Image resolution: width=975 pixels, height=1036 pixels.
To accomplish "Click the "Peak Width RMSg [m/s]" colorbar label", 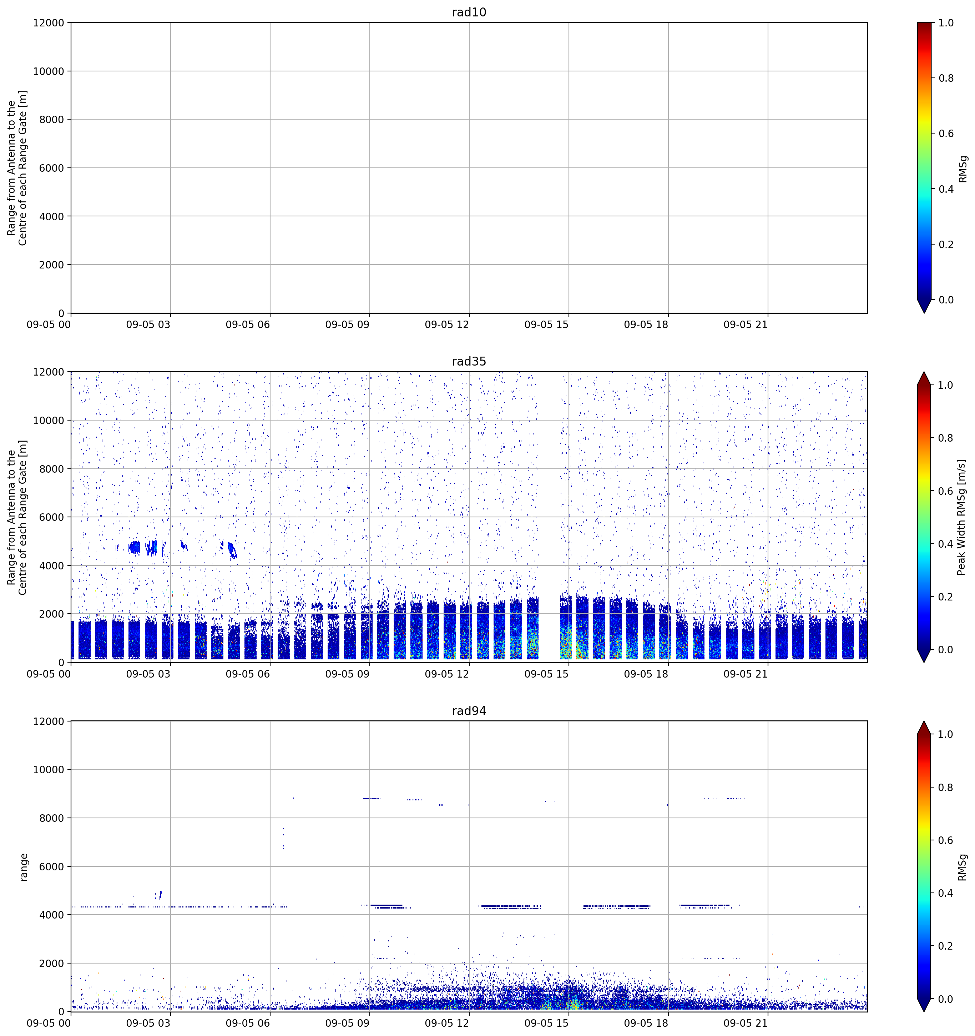I will click(x=961, y=518).
